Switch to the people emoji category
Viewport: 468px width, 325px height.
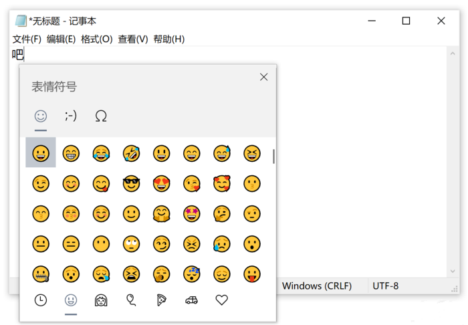[x=101, y=300]
